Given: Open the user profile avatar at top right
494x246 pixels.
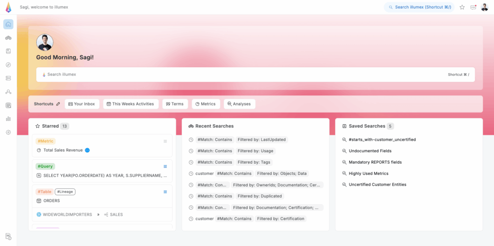Looking at the screenshot, I should point(484,7).
